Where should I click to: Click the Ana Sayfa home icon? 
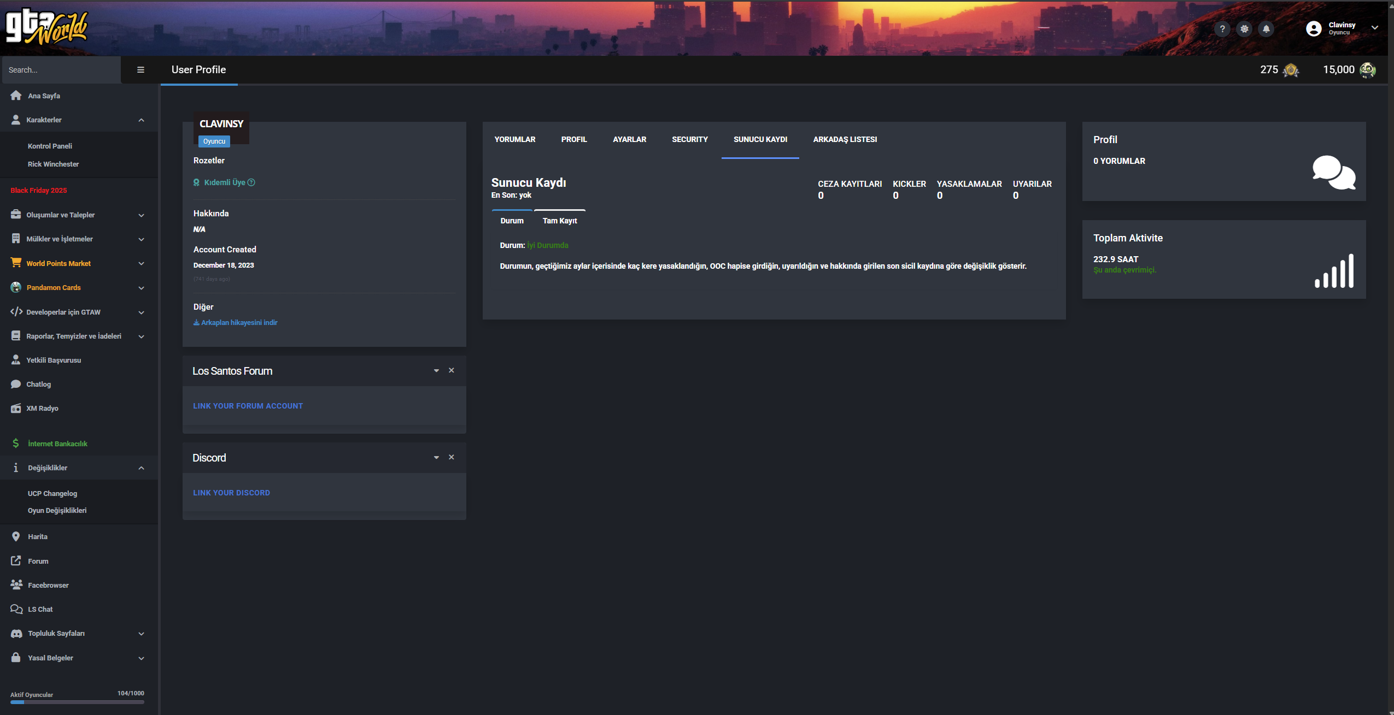click(x=16, y=96)
